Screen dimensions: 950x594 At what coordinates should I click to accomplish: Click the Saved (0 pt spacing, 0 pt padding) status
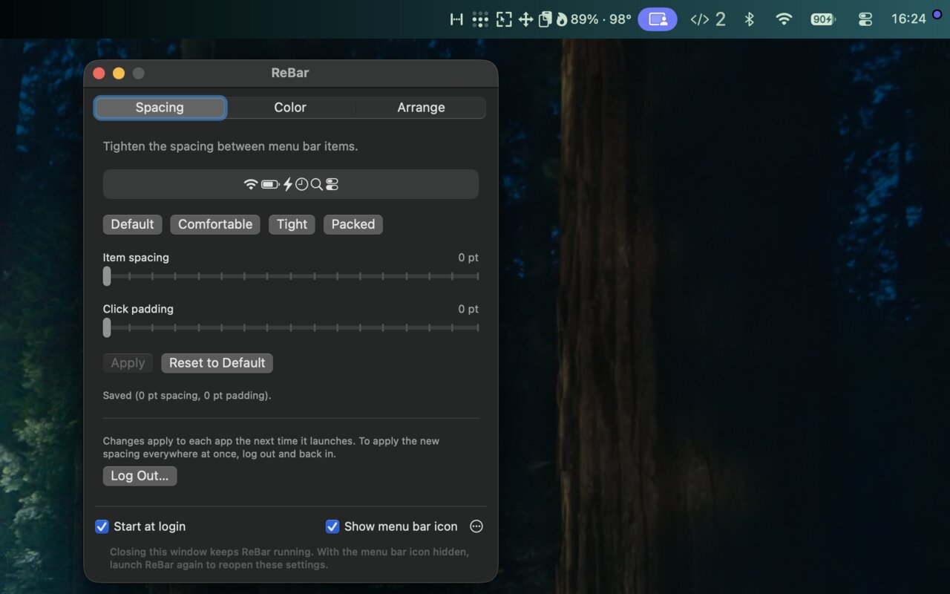pyautogui.click(x=187, y=396)
